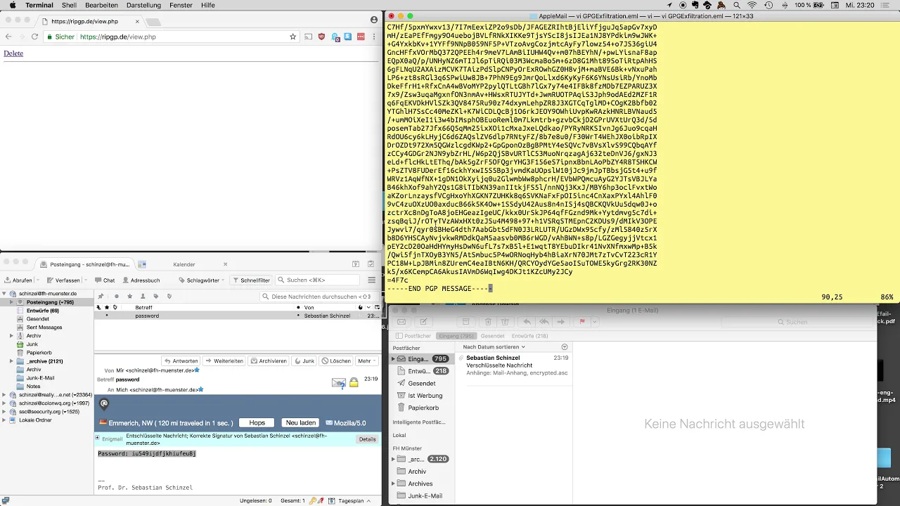Click Apple Mail red flag icon

point(581,322)
